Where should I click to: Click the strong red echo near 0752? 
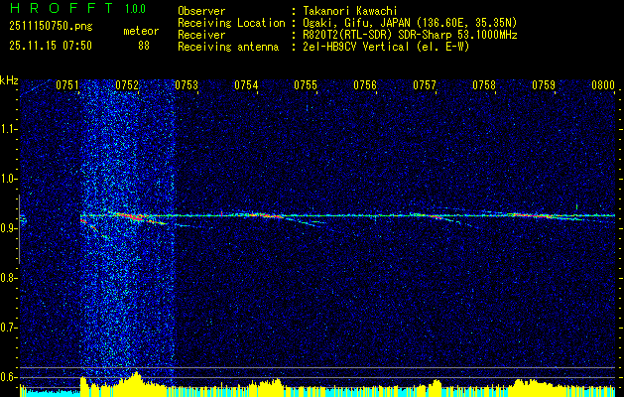131,216
